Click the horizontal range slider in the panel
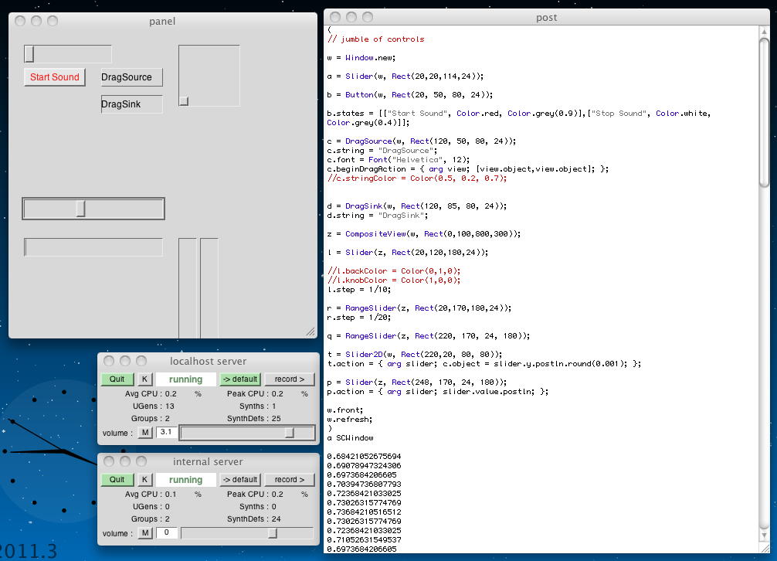Viewport: 777px width, 561px height. coord(93,247)
